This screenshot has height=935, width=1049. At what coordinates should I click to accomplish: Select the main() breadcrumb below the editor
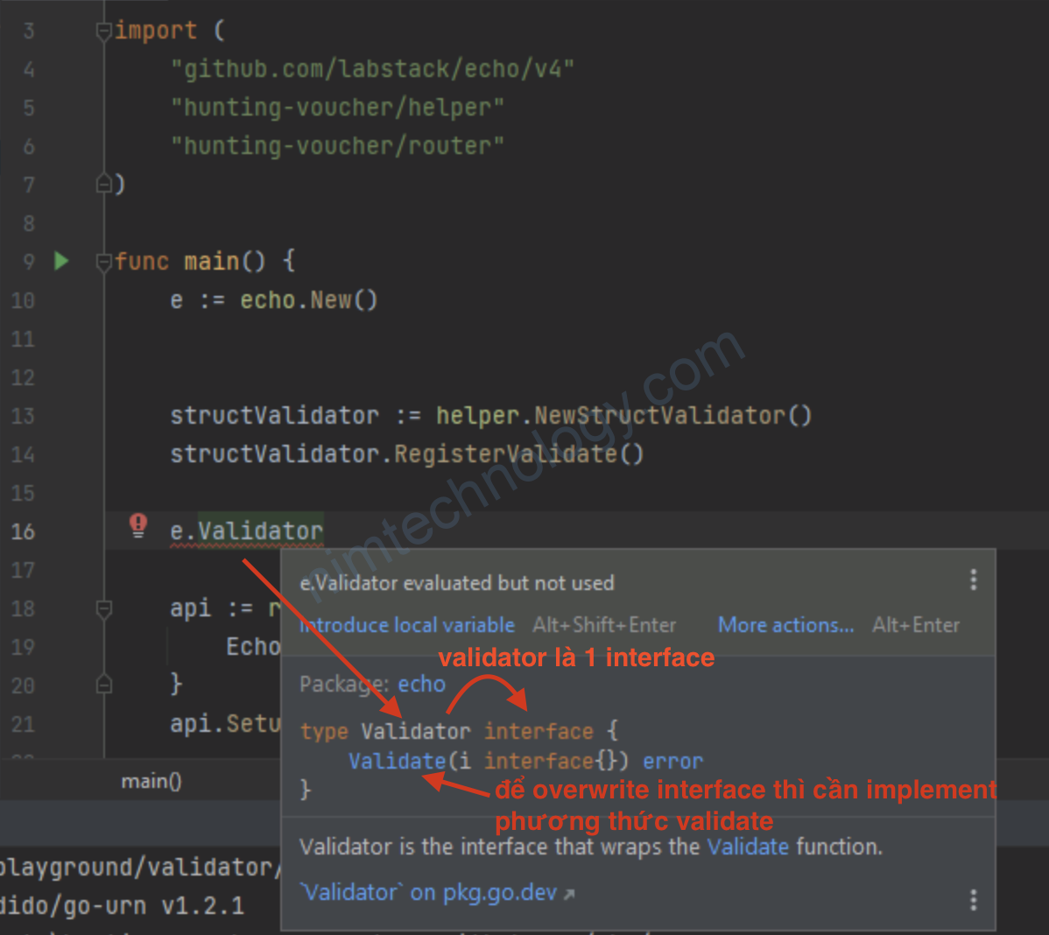pos(151,781)
